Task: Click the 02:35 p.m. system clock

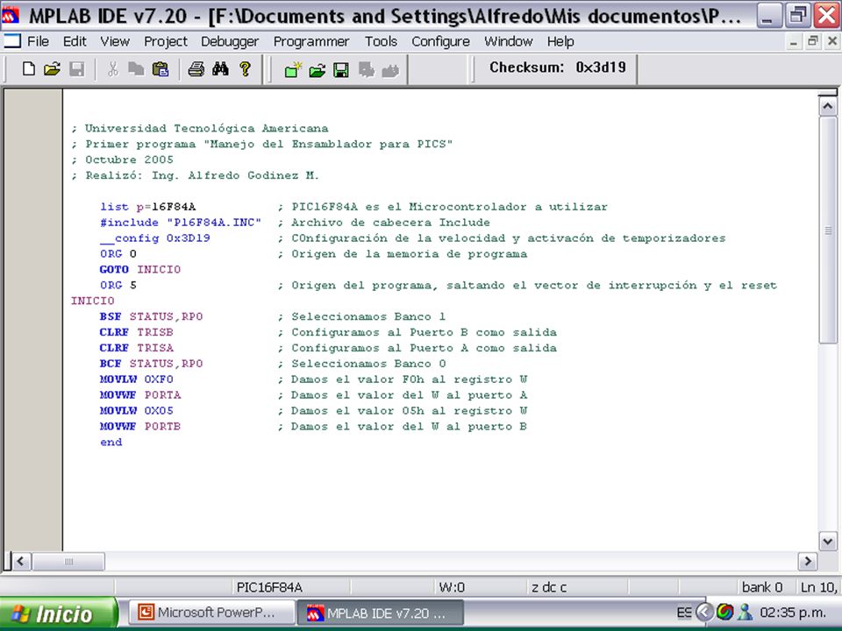Action: (793, 613)
